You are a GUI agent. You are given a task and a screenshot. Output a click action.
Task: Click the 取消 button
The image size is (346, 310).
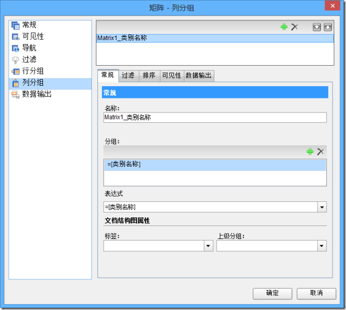316,293
